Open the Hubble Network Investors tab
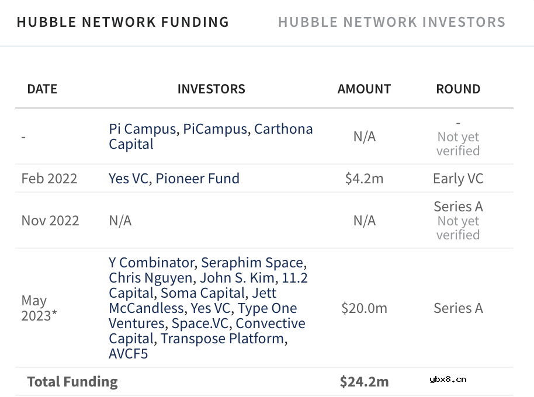 click(x=391, y=22)
